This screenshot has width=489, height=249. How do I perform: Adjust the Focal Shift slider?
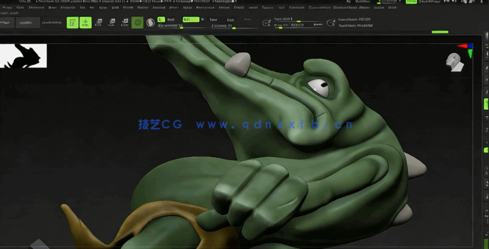pyautogui.click(x=299, y=20)
